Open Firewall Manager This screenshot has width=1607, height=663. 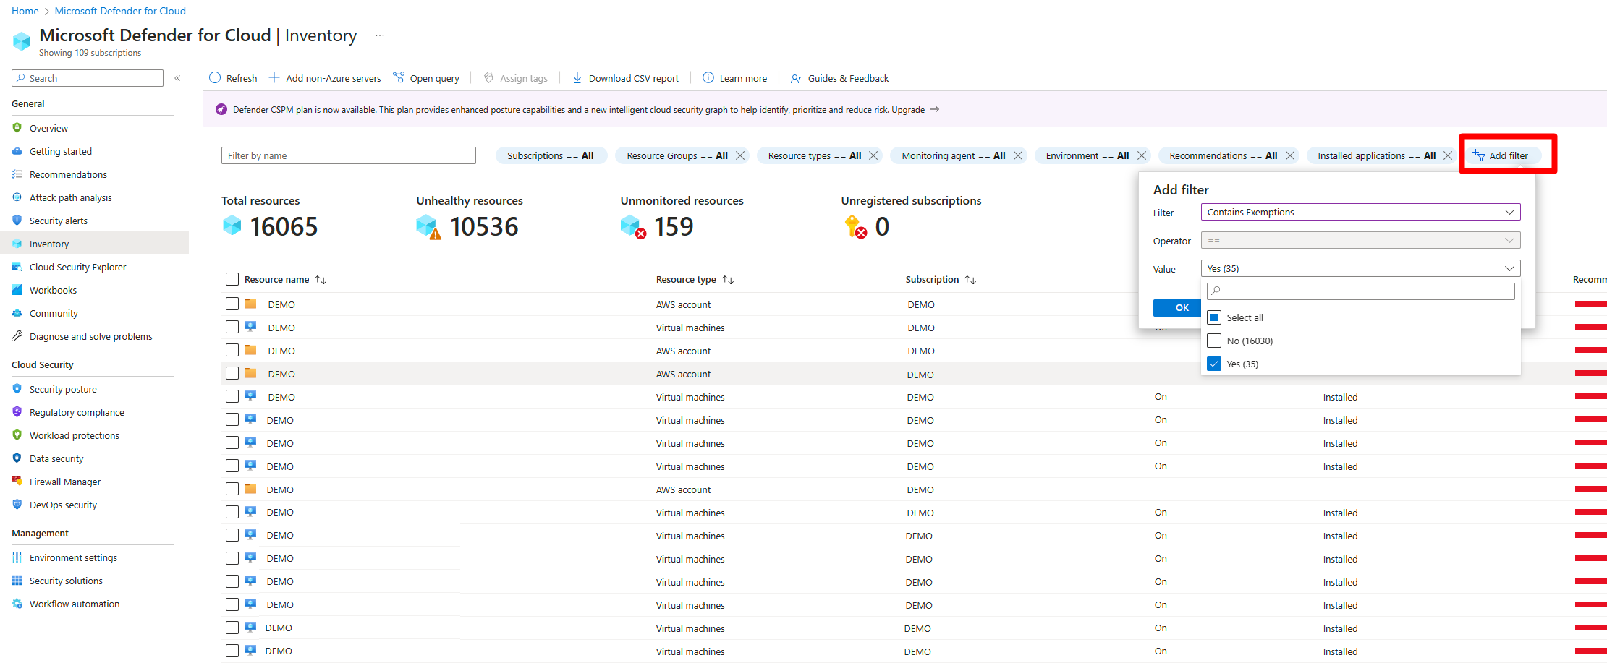click(x=64, y=482)
